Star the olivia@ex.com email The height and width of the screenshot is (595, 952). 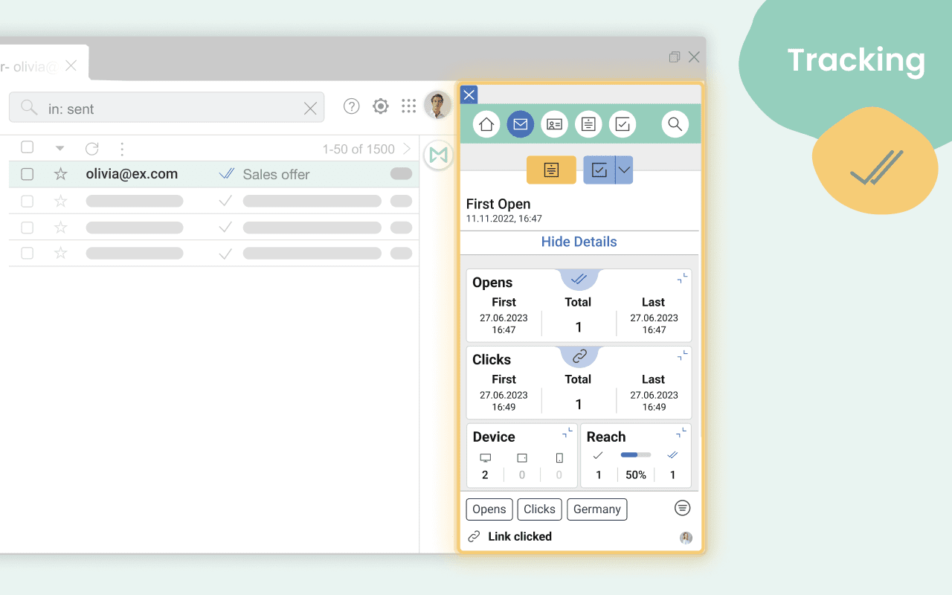(61, 174)
